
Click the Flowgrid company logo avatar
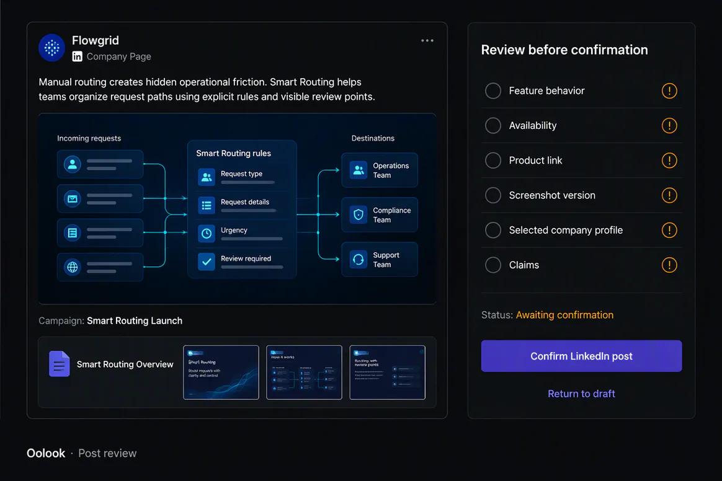pos(51,47)
